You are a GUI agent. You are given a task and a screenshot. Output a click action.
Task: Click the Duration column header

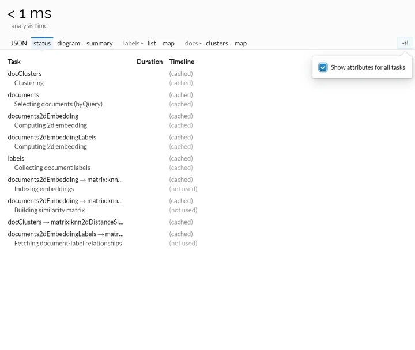(x=150, y=62)
